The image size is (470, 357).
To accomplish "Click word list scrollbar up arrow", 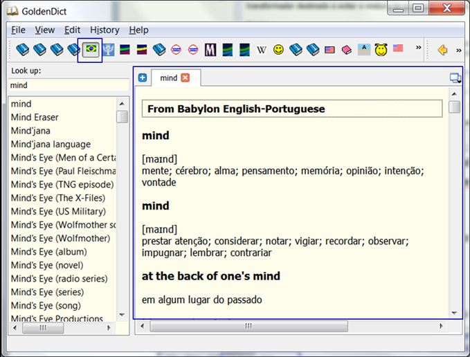I will tap(122, 104).
